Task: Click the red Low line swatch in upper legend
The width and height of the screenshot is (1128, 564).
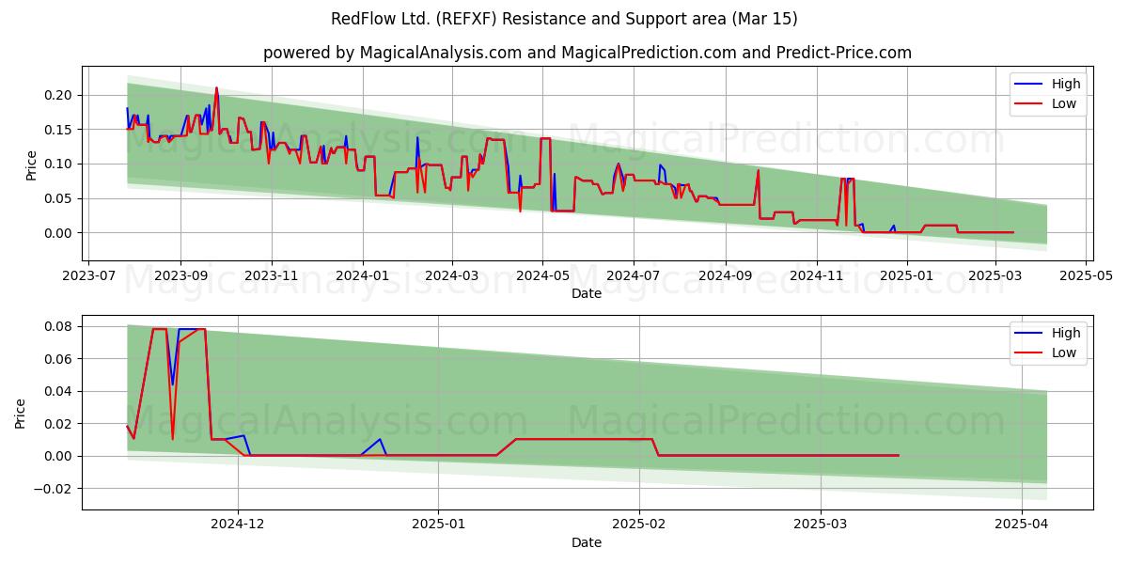Action: pos(1029,104)
